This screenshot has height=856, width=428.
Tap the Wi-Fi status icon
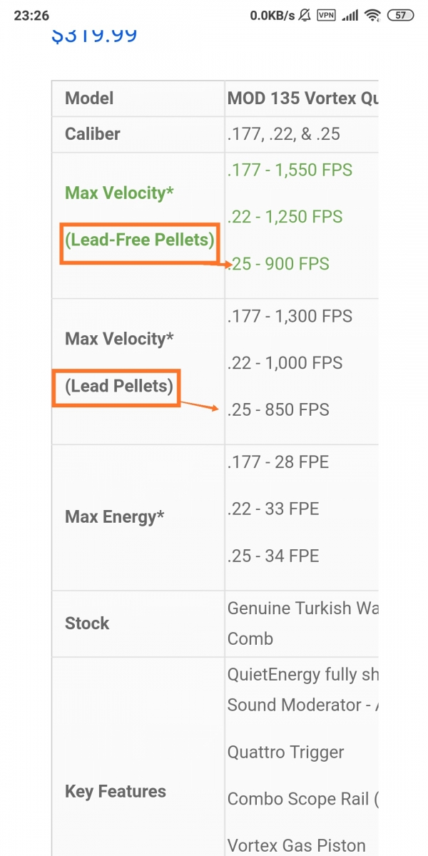click(372, 15)
